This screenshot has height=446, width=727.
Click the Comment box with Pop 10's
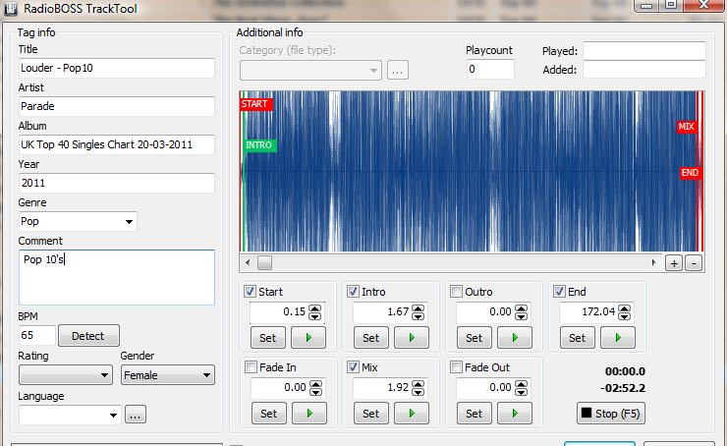117,277
